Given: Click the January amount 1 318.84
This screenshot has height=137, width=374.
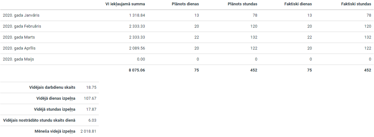Looking at the screenshot, I should tap(137, 15).
